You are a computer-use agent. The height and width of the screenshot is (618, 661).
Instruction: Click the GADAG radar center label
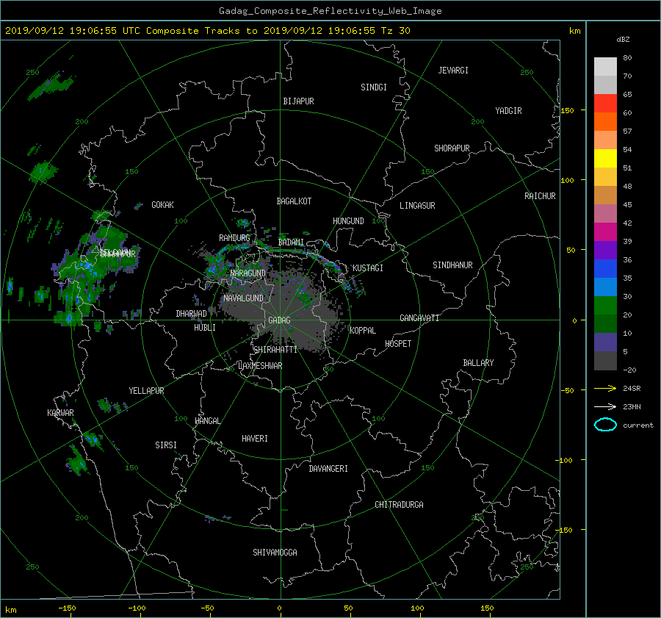[280, 320]
